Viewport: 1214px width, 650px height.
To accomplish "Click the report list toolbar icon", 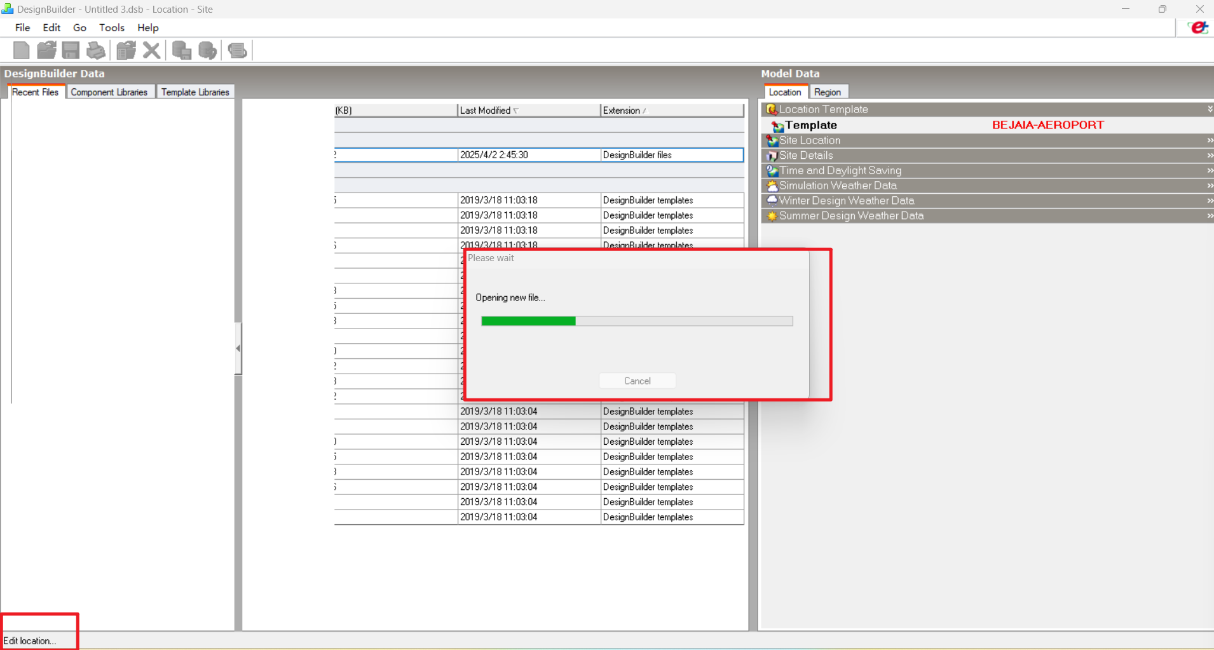I will coord(237,50).
